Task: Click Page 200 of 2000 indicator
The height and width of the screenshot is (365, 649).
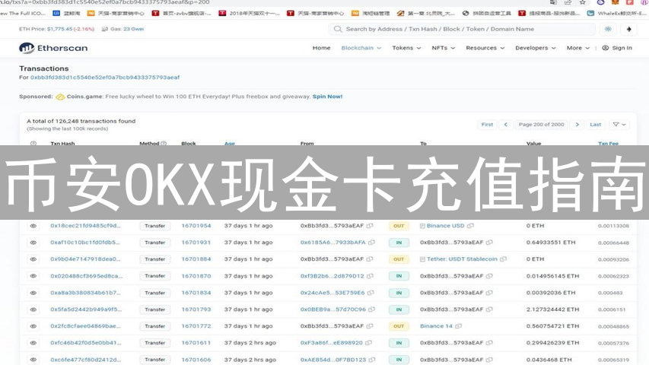Action: click(x=542, y=125)
